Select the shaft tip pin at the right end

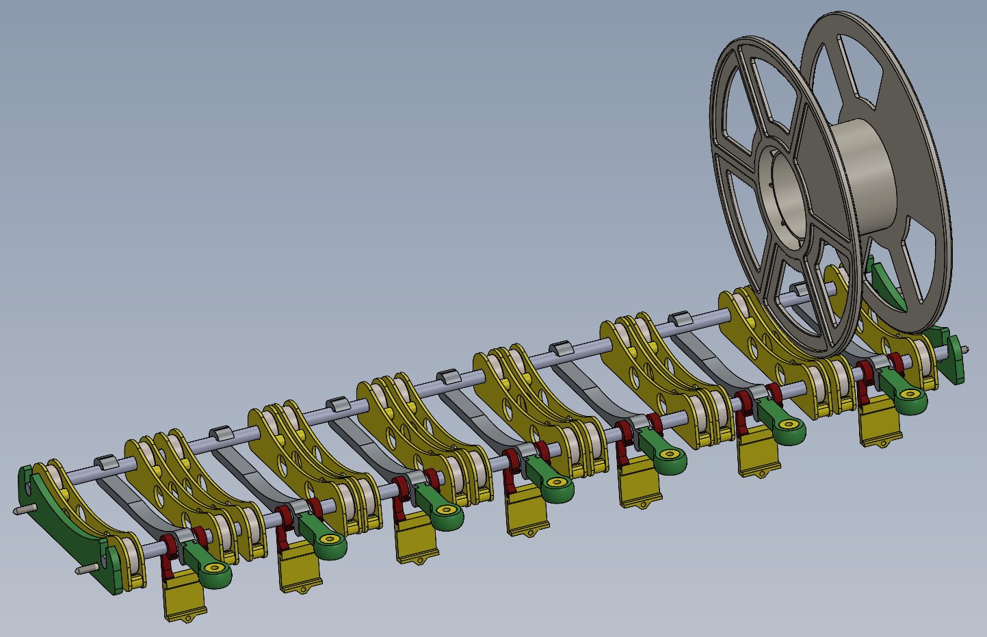[964, 349]
